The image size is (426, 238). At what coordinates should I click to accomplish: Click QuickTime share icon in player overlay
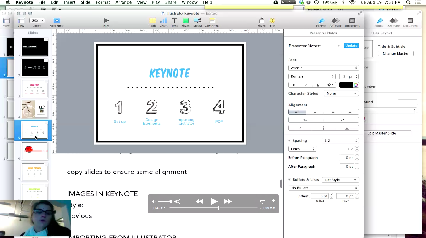click(273, 201)
